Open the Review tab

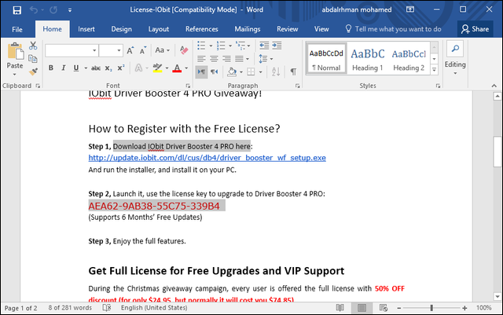288,29
